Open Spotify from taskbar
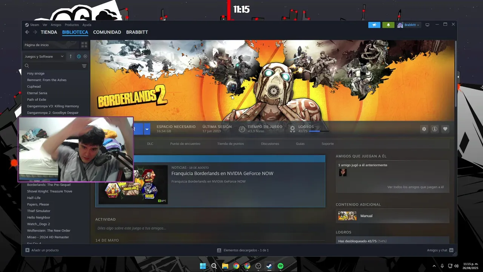 280,266
